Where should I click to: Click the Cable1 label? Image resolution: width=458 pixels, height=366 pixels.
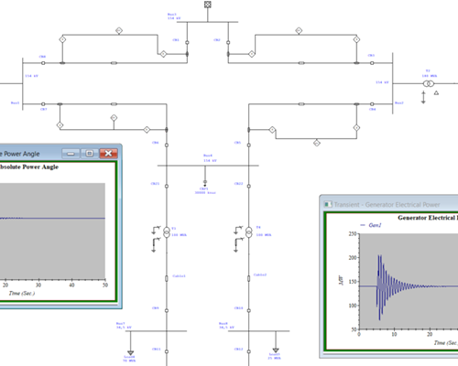[180, 276]
